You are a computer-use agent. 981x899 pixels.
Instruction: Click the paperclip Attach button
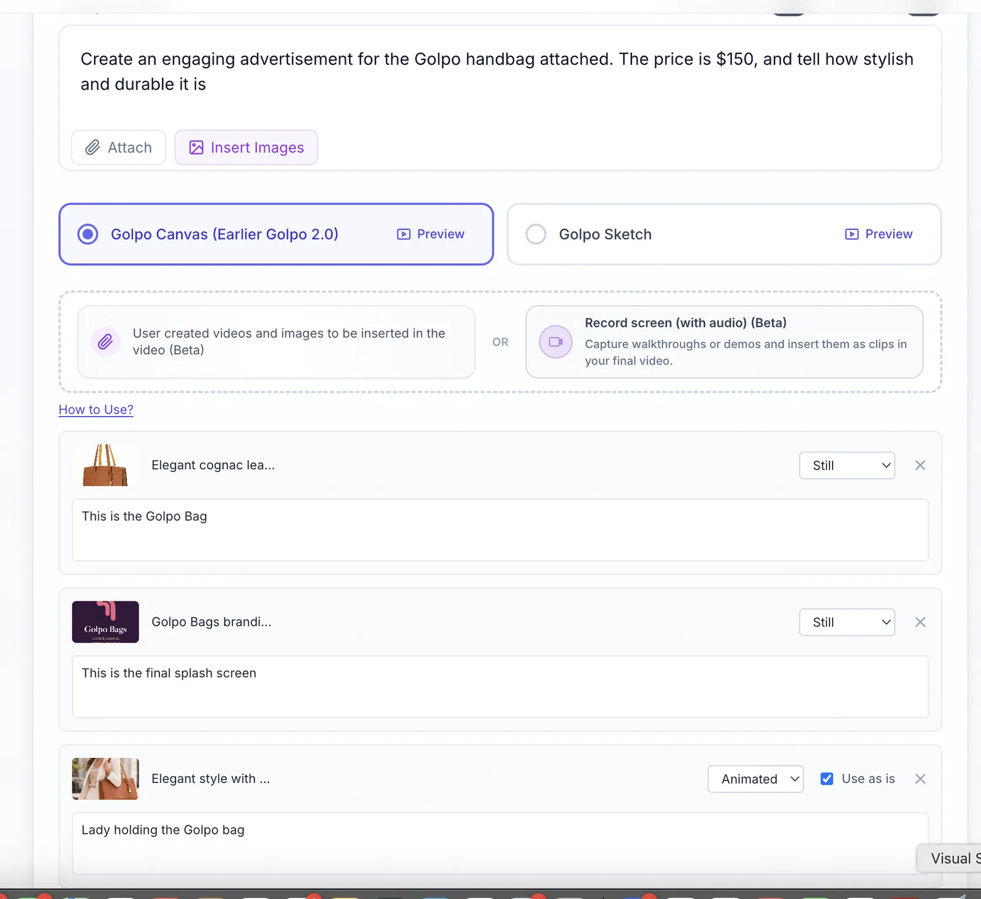(118, 147)
